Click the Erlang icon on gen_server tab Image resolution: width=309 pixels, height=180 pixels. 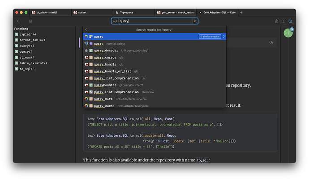tap(159, 13)
